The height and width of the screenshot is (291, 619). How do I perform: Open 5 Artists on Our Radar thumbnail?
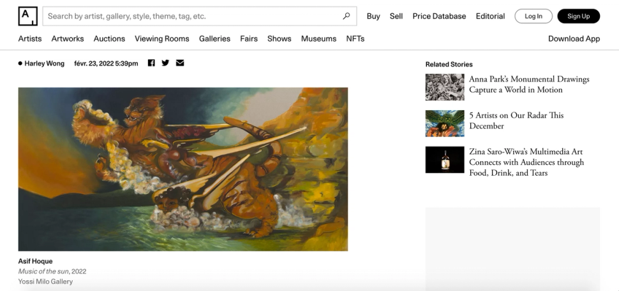tap(445, 124)
